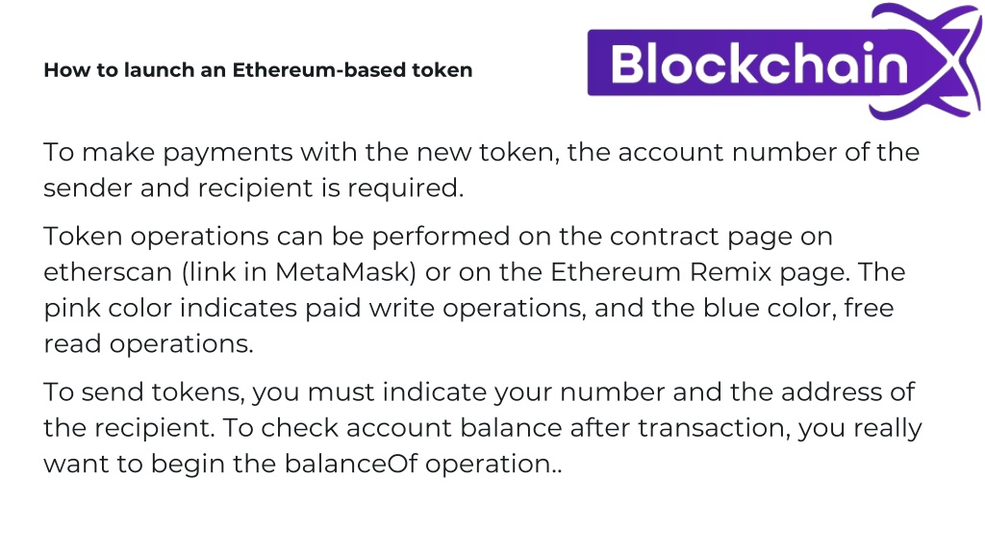The width and height of the screenshot is (985, 554).
Task: Click the BlockchainX logo banner
Action: click(785, 62)
